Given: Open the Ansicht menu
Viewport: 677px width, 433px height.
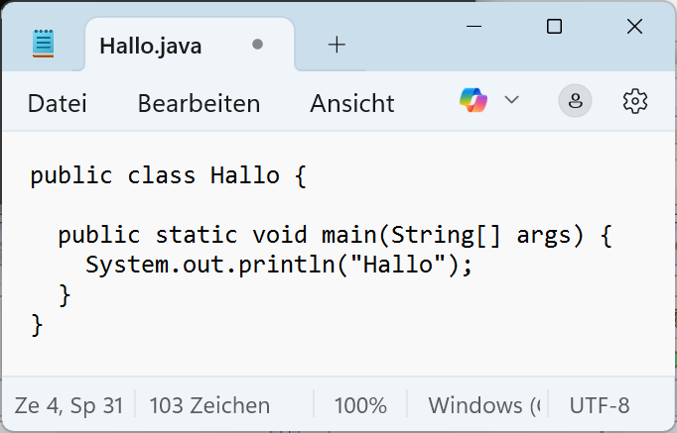Looking at the screenshot, I should click(352, 103).
